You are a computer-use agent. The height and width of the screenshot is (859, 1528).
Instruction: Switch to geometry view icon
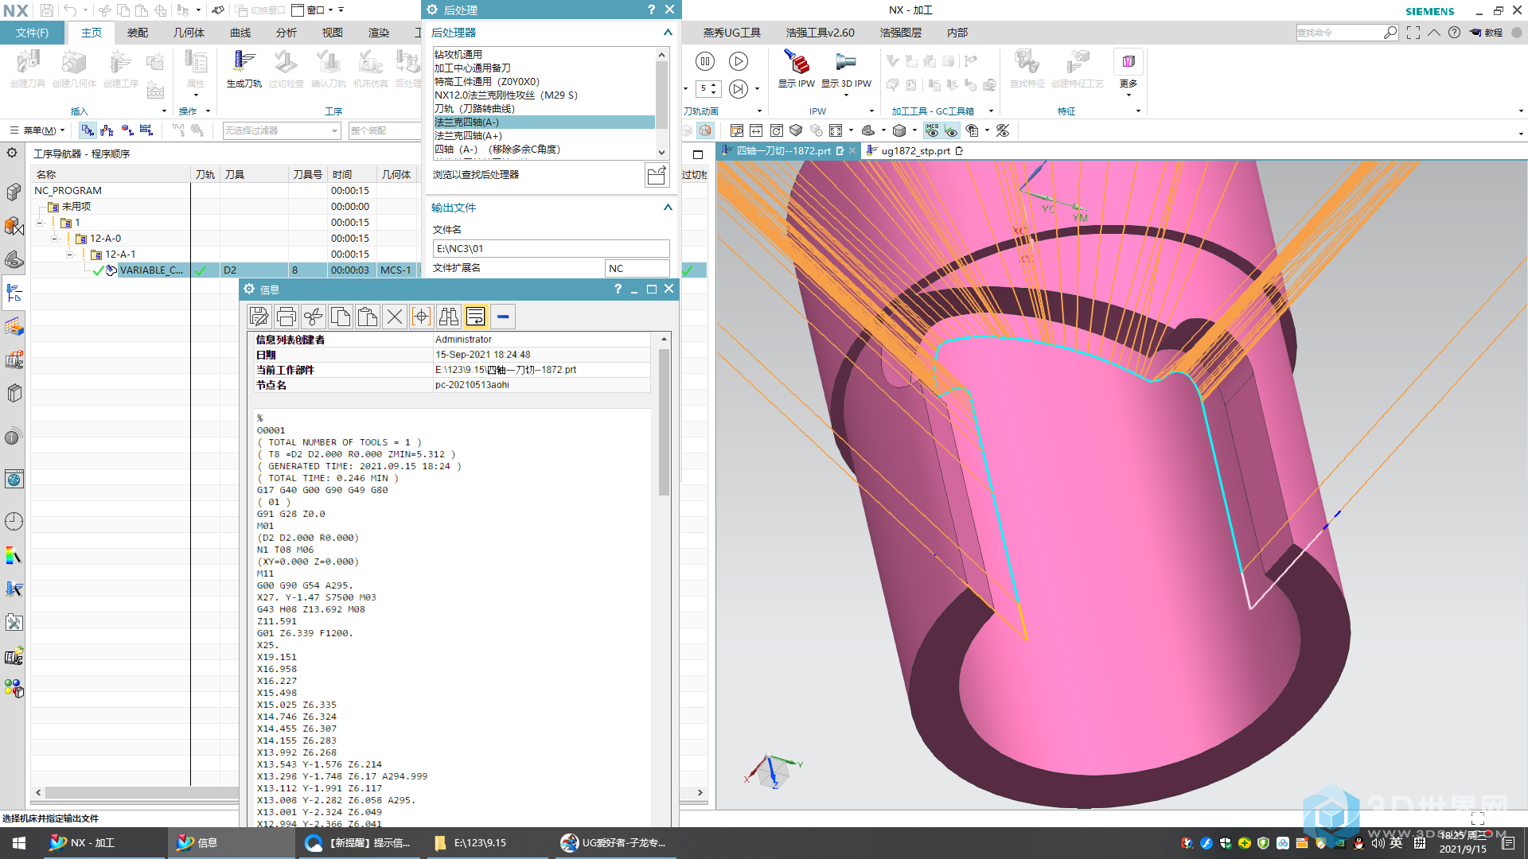pyautogui.click(x=127, y=130)
